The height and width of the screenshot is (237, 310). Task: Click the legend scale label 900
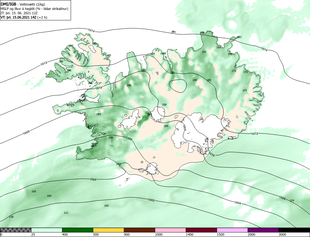[x=126, y=235]
